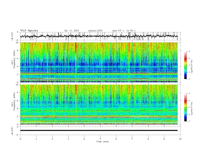The width and height of the screenshot is (203, 156).
Task: Click the date 'Jul. 11, 2023'
Action: [x=72, y=31]
